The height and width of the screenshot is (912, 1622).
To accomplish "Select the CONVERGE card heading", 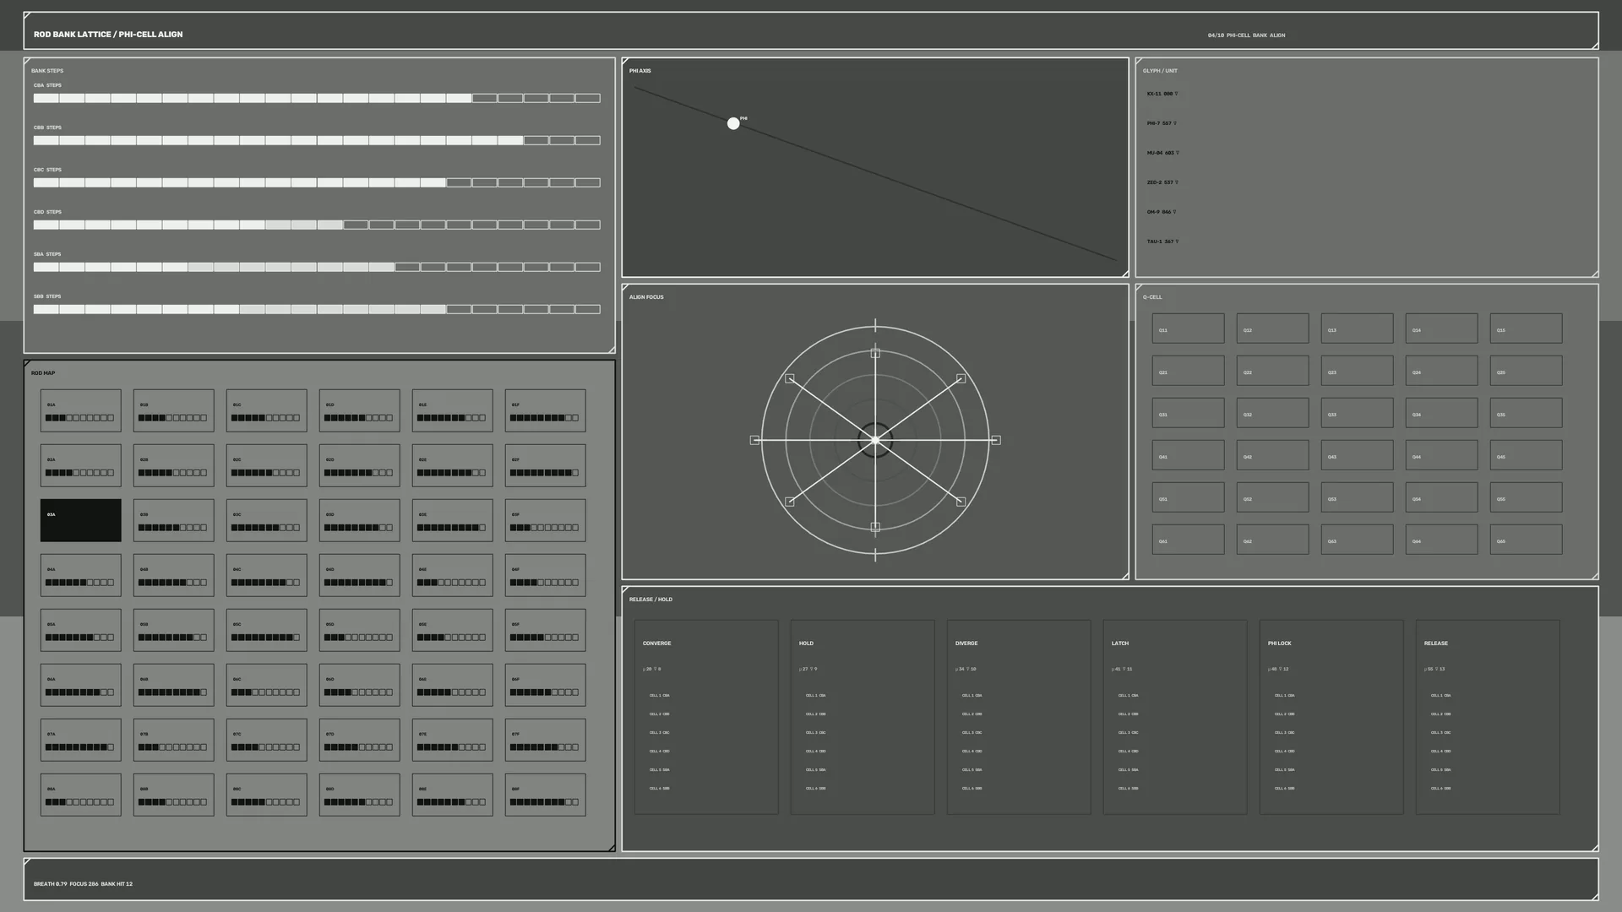I will [656, 643].
